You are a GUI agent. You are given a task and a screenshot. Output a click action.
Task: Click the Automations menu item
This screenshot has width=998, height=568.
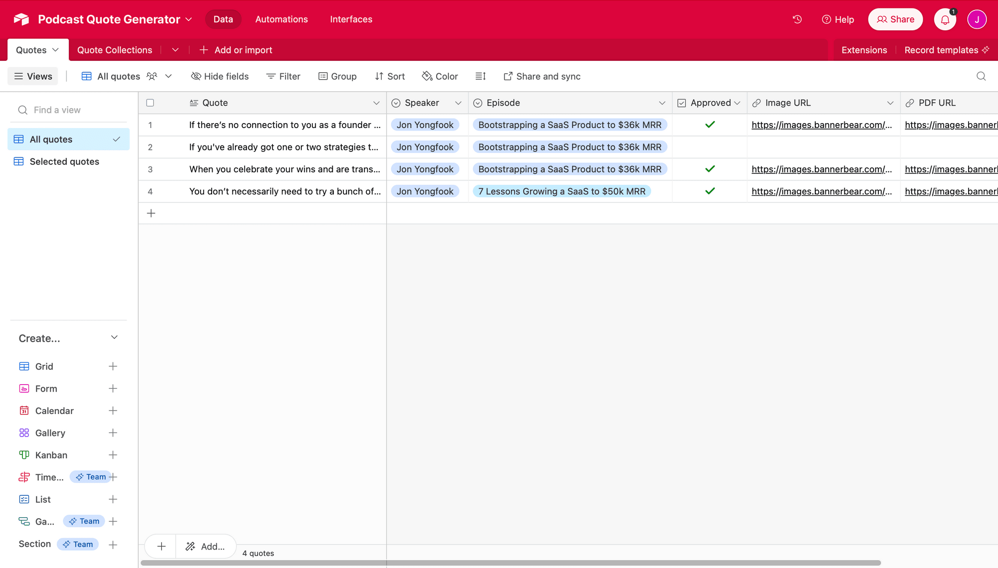click(281, 19)
